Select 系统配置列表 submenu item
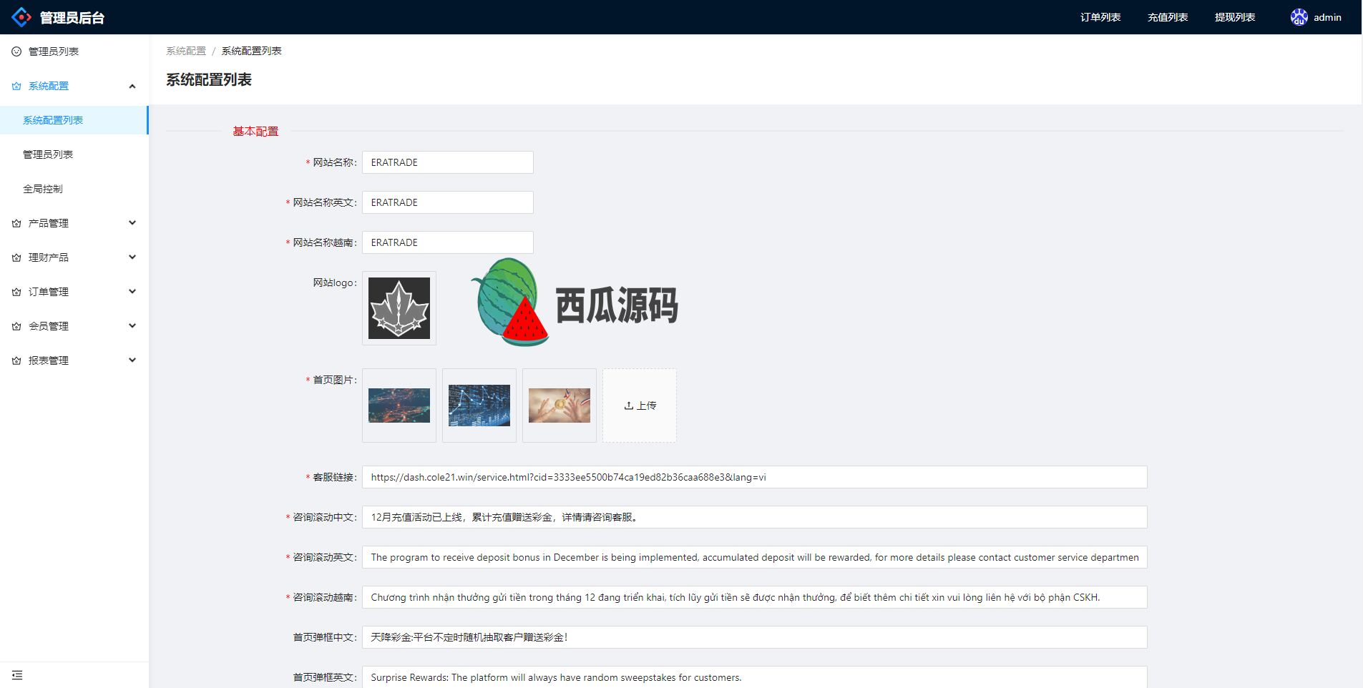The width and height of the screenshot is (1363, 688). [74, 120]
